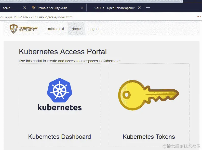This screenshot has height=150, width=202.
Task: Close the Tremolo Security Scale tab
Action: [x=82, y=8]
